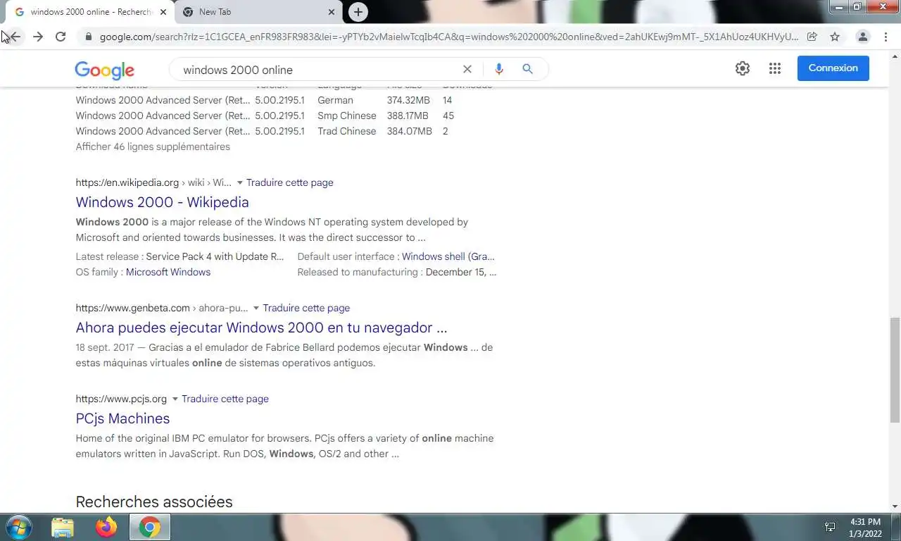Click the scrollbar up arrow

[x=895, y=55]
